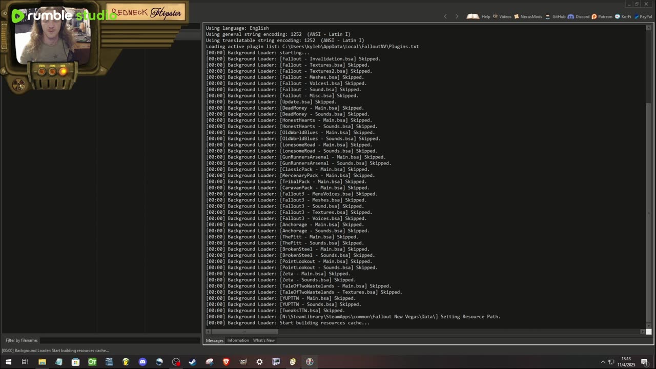
Task: Select the log line with Plugins.txt path
Action: coord(312,47)
